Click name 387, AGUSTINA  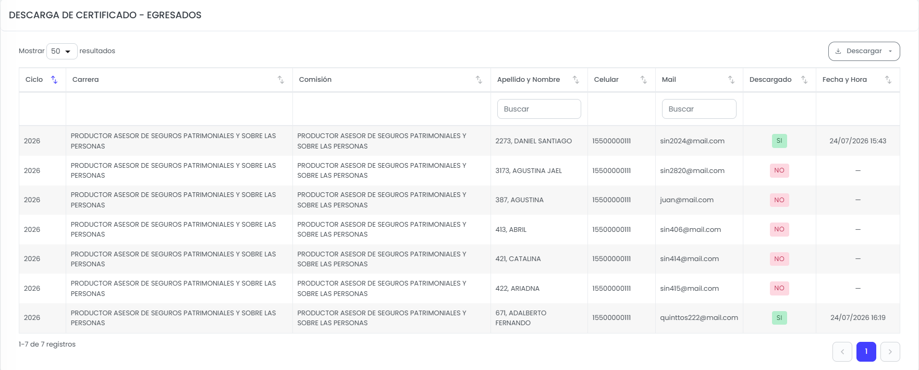(x=519, y=200)
